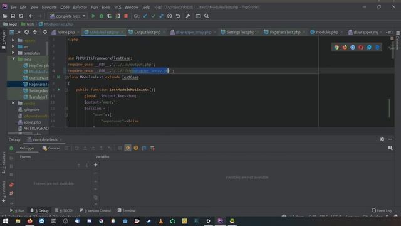Hide the Debug panel with the minimize dash
Screen dimensions: 401x226
[x=390, y=139]
